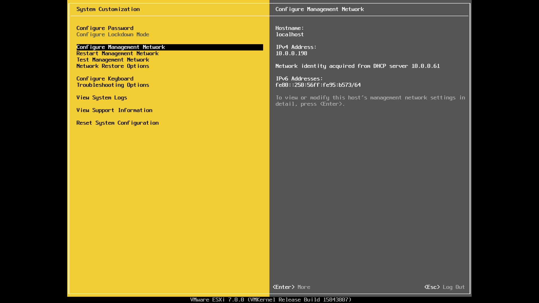This screenshot has height=303, width=539.
Task: Click the fe80::250:56ff:fe95:b573/64 address
Action: point(318,85)
